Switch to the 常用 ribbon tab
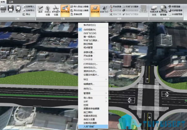This screenshot has width=187, height=130. pos(3,2)
